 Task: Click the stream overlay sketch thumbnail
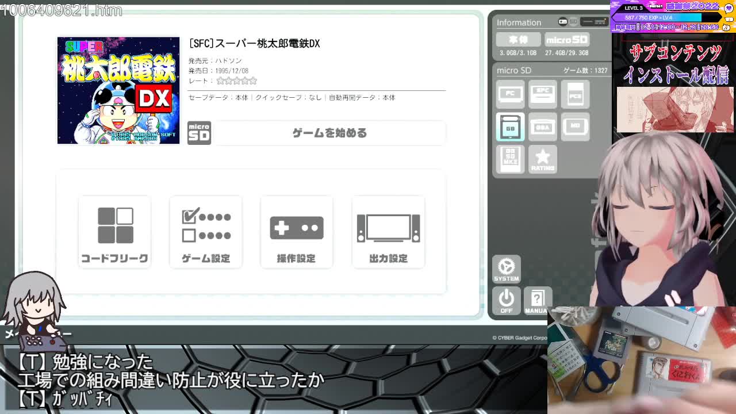click(x=675, y=109)
